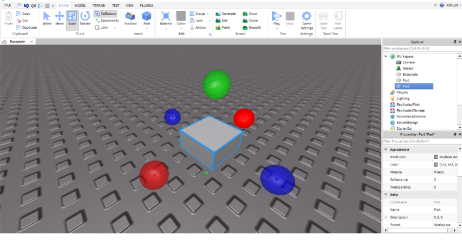Image resolution: width=462 pixels, height=242 pixels.
Task: Open the PLUGINS ribbon tab
Action: click(x=146, y=6)
